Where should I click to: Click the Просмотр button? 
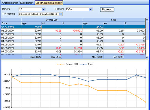pyautogui.click(x=107, y=10)
